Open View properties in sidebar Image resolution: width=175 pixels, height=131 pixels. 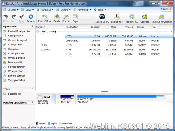click(x=14, y=80)
